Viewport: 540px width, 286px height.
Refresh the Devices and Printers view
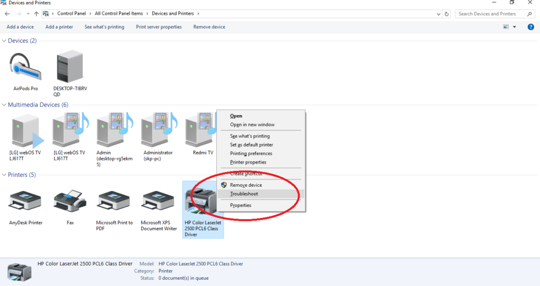coord(447,14)
